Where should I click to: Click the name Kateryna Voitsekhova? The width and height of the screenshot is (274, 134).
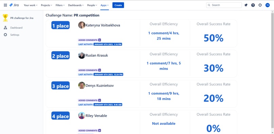tap(103, 25)
